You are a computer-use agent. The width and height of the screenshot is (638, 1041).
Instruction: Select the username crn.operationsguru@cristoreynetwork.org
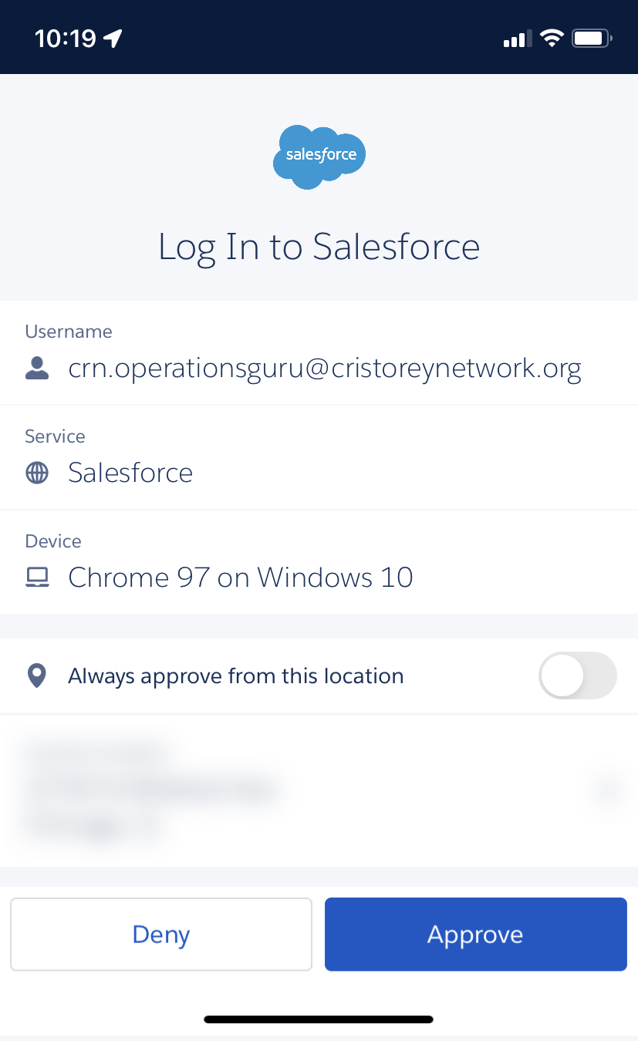click(x=325, y=369)
